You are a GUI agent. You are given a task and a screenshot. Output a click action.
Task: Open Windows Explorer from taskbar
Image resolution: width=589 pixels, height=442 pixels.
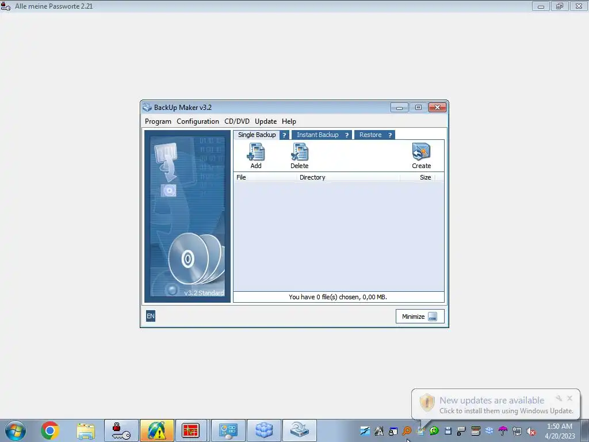click(x=86, y=430)
